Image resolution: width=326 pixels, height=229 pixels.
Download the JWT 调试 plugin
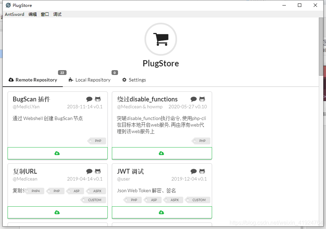(x=162, y=212)
